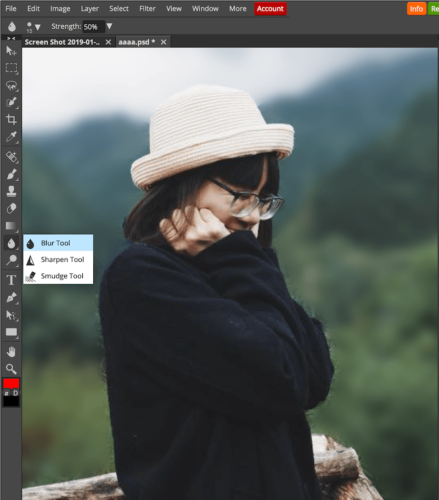Open the Strength slider dropdown arrow
The height and width of the screenshot is (500, 439).
click(x=109, y=26)
